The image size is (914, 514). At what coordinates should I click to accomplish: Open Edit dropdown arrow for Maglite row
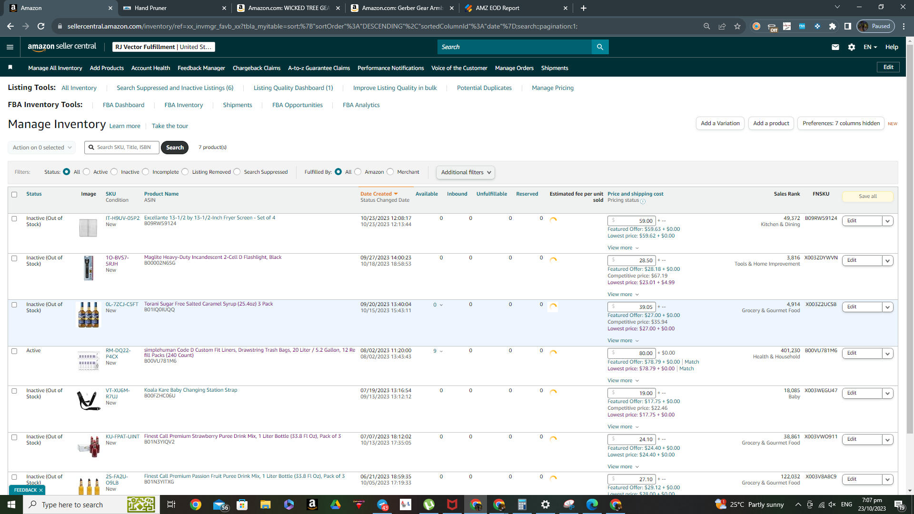887,261
